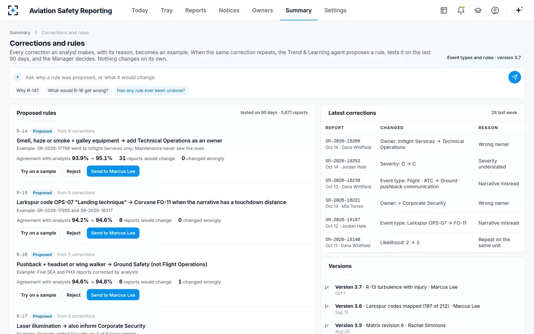Image resolution: width=534 pixels, height=334 pixels.
Task: Open the Owners tab
Action: pyautogui.click(x=263, y=10)
